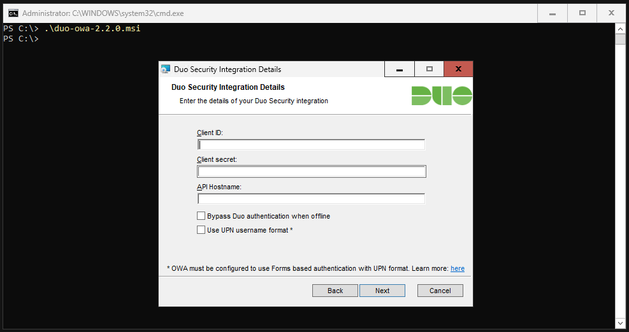
Task: Click the cmd.exe window title text
Action: (103, 13)
